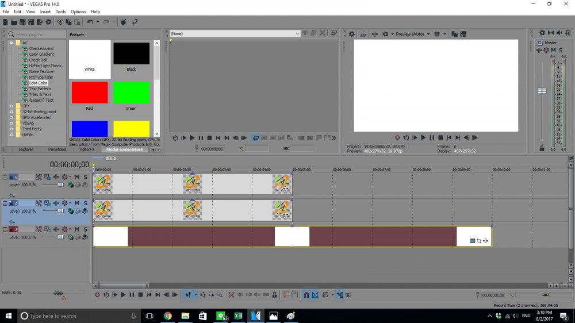Collapse the All plug-ins folder

[x=11, y=43]
